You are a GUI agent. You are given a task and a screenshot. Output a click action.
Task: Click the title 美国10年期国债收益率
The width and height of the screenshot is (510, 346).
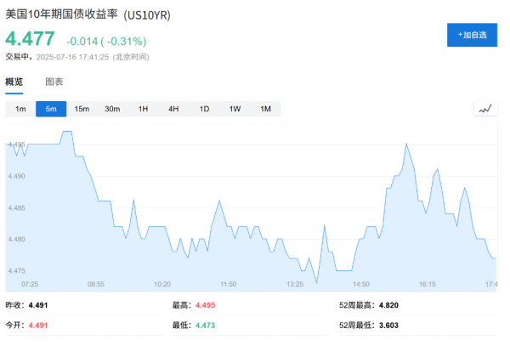tap(61, 14)
